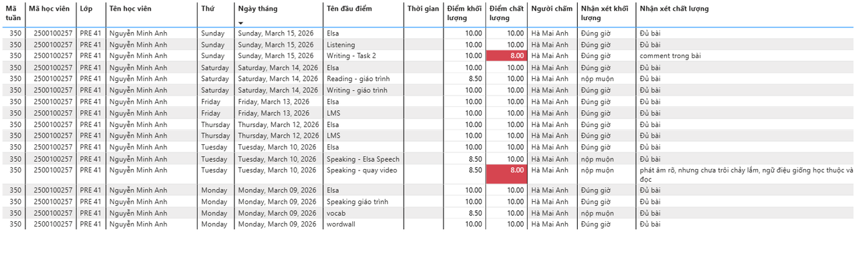The image size is (857, 280).
Task: Sort by the Điểm chất lượng header
Action: click(x=506, y=13)
